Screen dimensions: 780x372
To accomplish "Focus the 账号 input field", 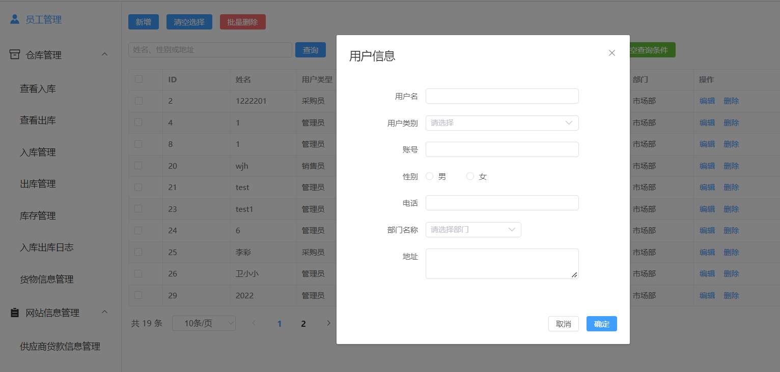I will point(502,149).
